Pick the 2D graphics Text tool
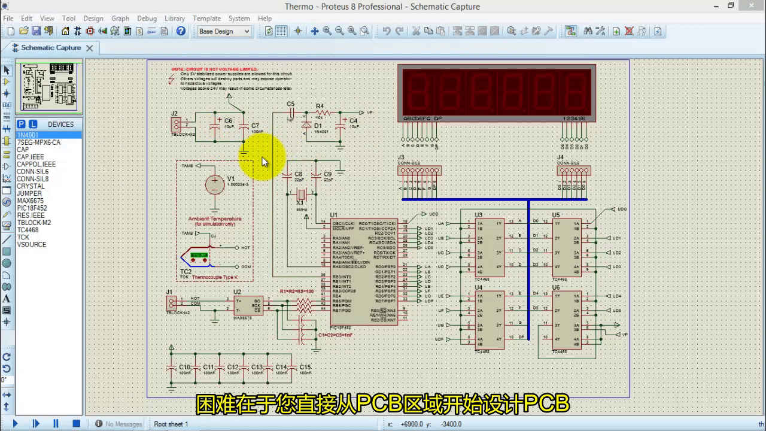The height and width of the screenshot is (431, 766). click(x=7, y=298)
